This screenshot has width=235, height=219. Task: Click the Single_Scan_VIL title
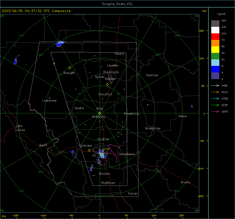pos(117,4)
